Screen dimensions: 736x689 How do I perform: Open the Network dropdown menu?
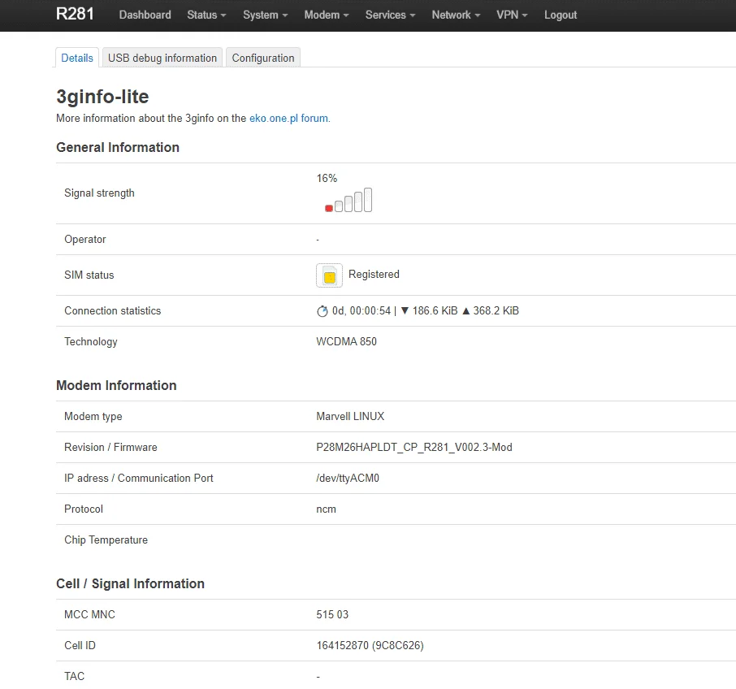point(456,15)
